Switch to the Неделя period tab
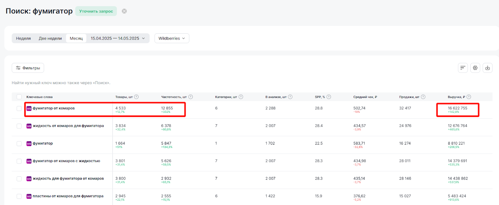Image resolution: width=499 pixels, height=205 pixels. point(23,38)
